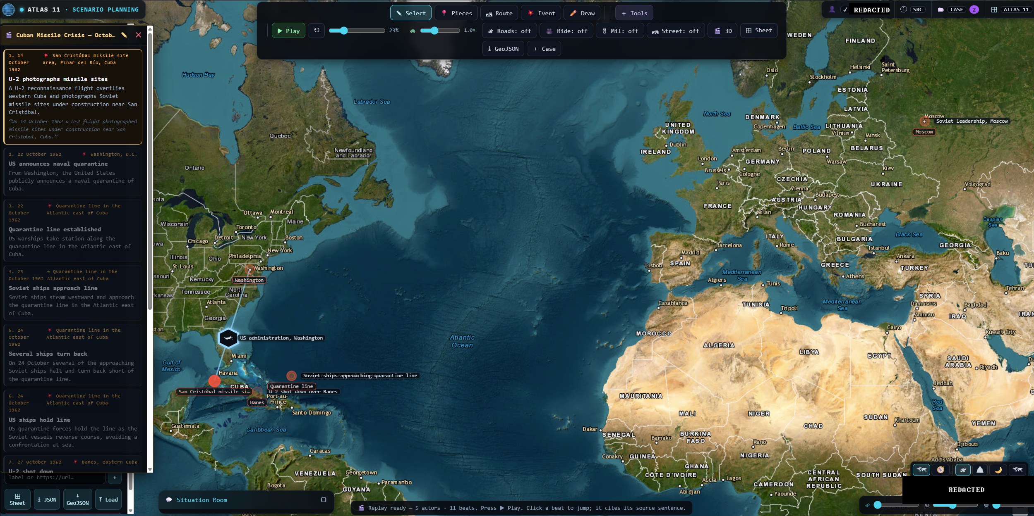
Task: Click the purple user profile icon
Action: pyautogui.click(x=832, y=10)
